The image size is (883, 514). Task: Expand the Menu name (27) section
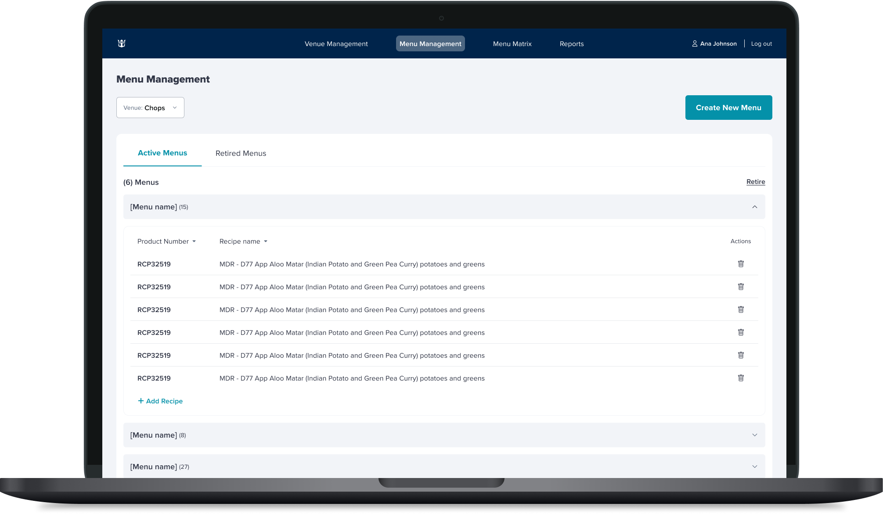tap(754, 467)
